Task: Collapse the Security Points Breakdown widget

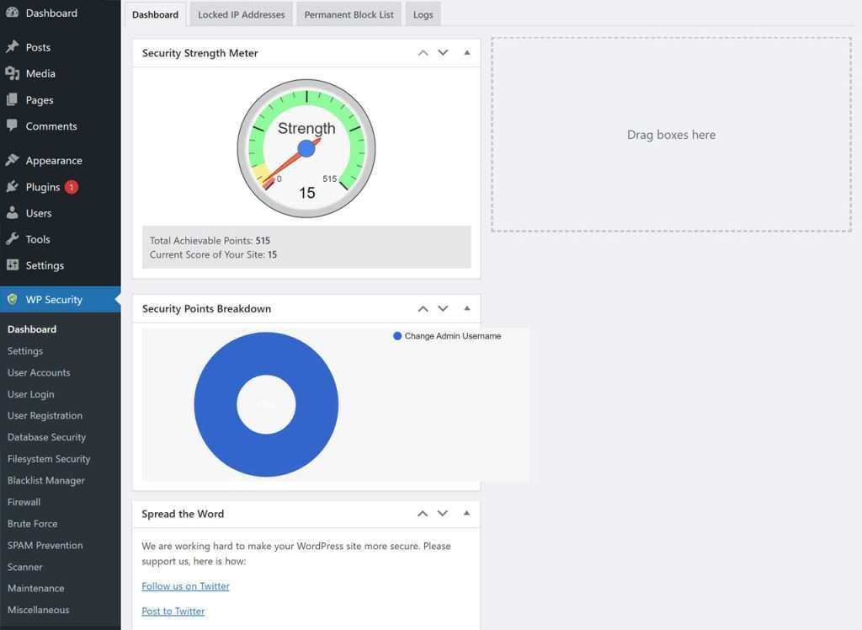Action: (x=466, y=308)
